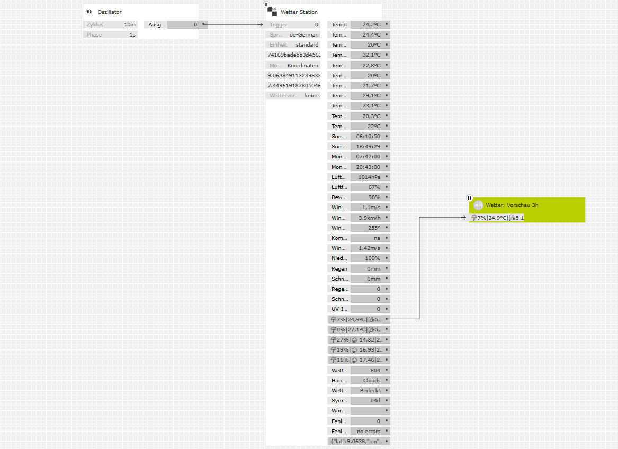Click the Phase 1s field
Screen dimensions: 618x449
tap(110, 35)
